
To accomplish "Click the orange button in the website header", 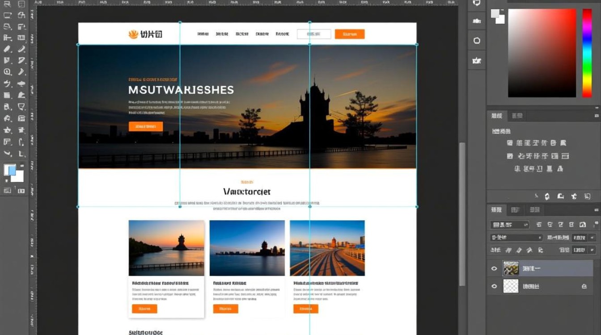I will (349, 34).
